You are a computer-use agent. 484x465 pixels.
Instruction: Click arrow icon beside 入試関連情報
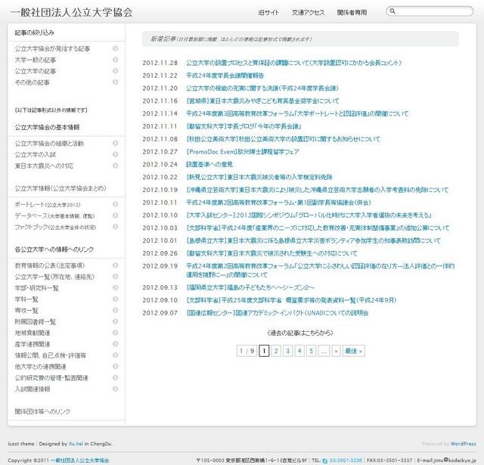(115, 389)
